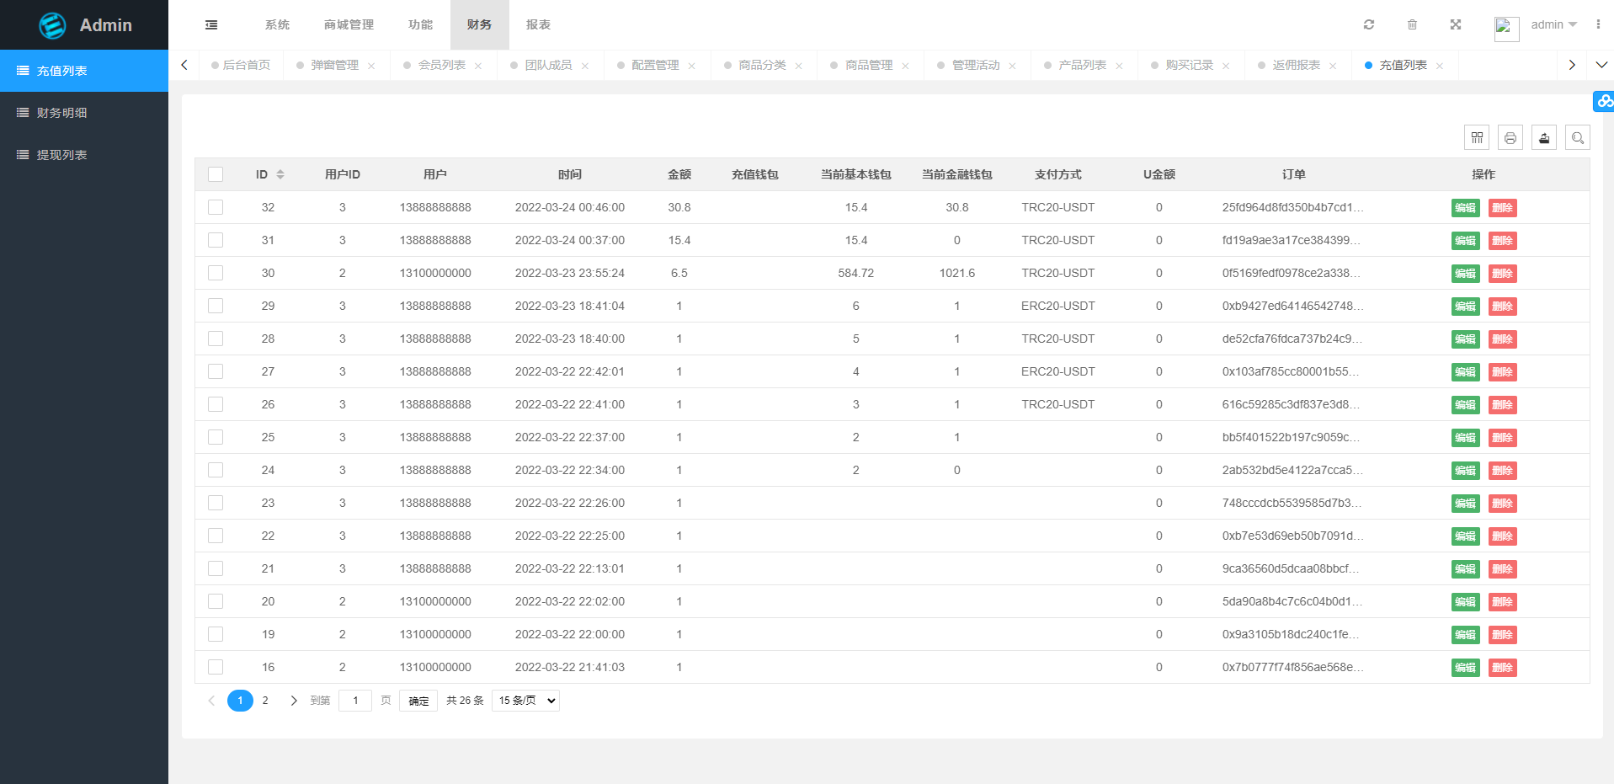This screenshot has height=784, width=1614.
Task: Collapse the tab bar with the down chevron
Action: [x=1601, y=65]
